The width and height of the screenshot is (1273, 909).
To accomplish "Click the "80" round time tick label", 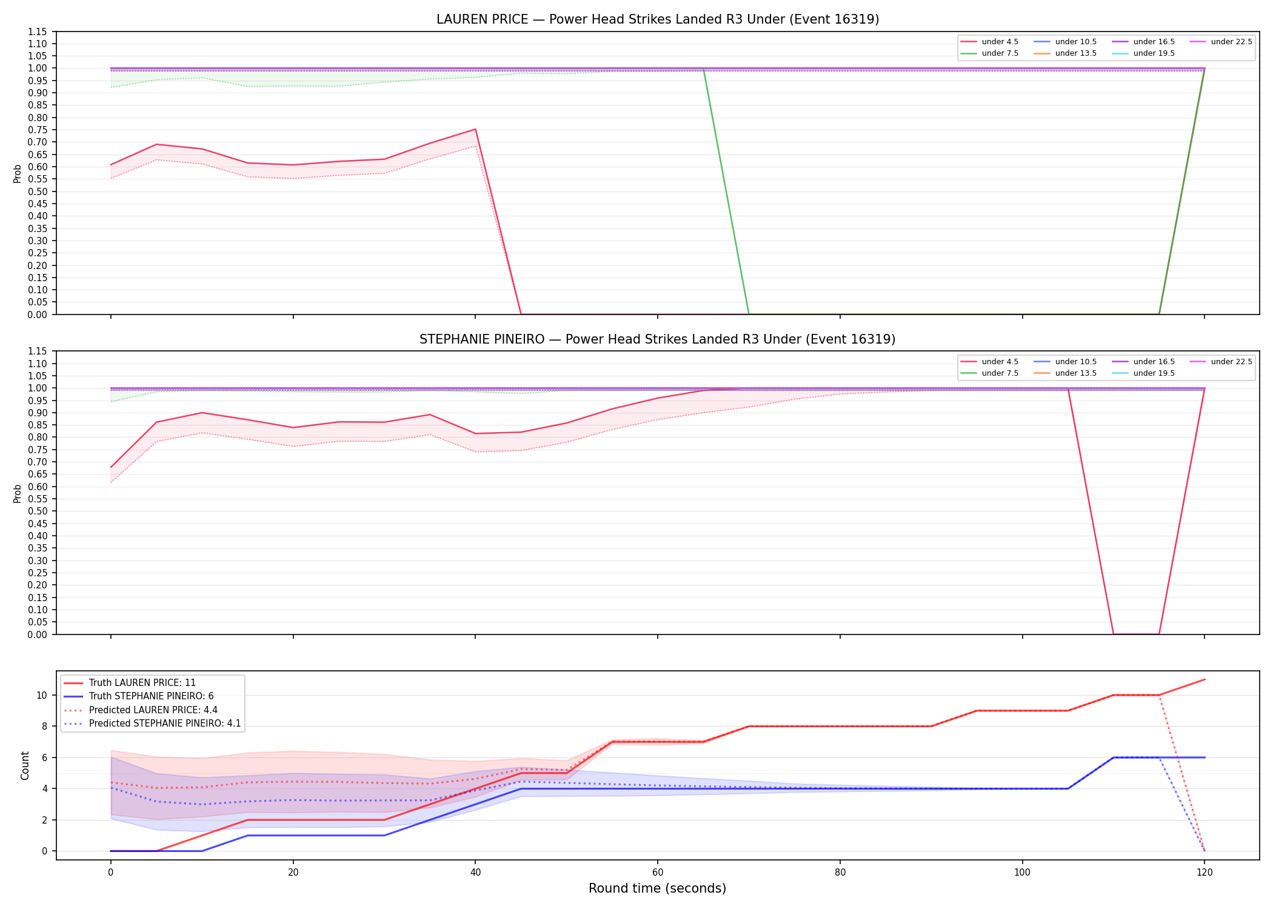I will 840,873.
